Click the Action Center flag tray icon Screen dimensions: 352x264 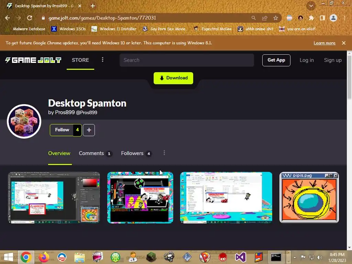[x=303, y=257]
